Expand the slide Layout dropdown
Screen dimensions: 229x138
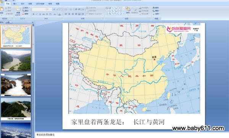click(x=26, y=8)
